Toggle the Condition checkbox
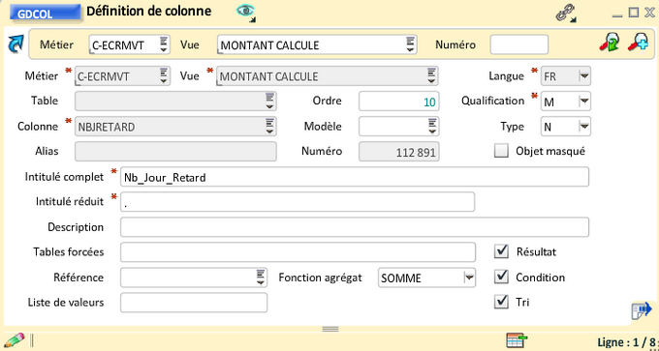659x351 pixels. [501, 277]
